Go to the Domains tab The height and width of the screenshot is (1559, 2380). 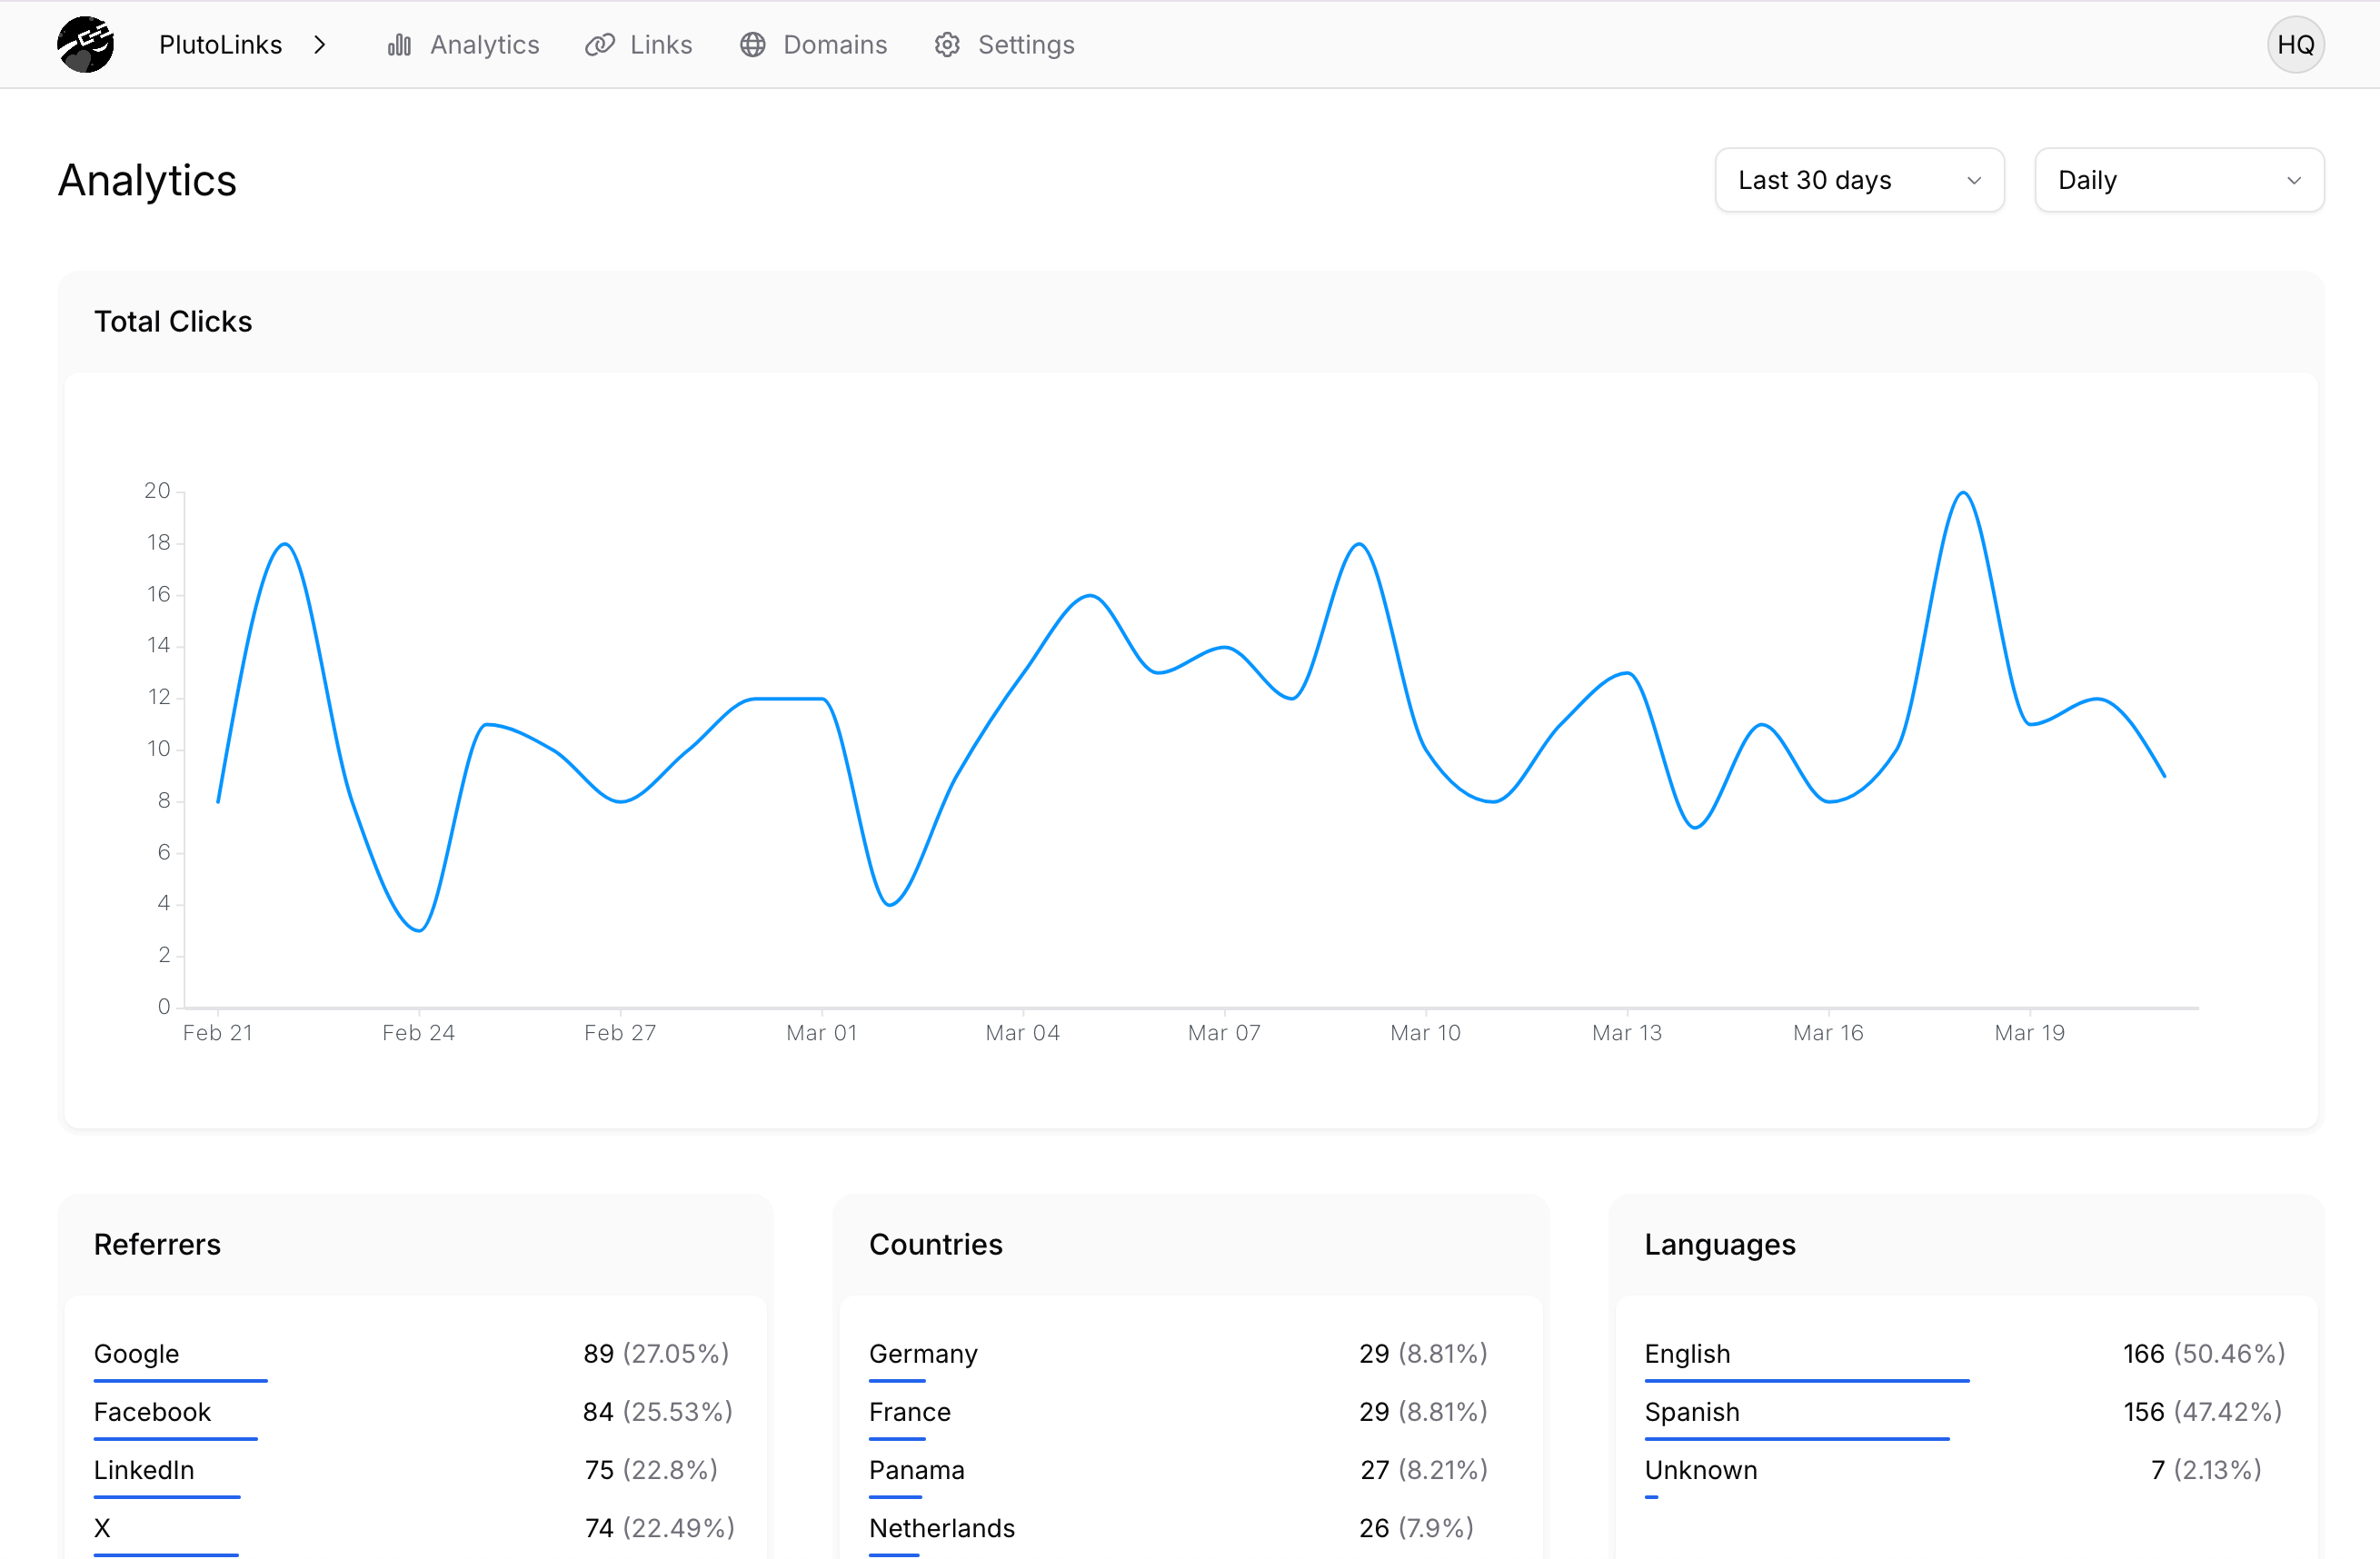coord(813,45)
